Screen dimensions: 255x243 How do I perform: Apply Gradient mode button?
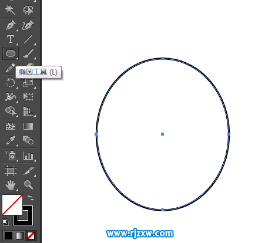click(20, 236)
